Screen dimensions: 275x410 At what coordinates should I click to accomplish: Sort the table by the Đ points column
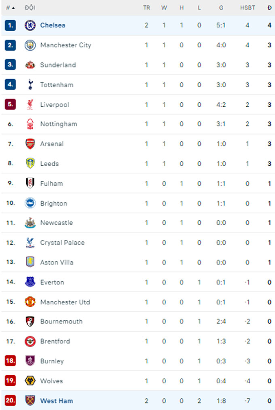pyautogui.click(x=268, y=7)
